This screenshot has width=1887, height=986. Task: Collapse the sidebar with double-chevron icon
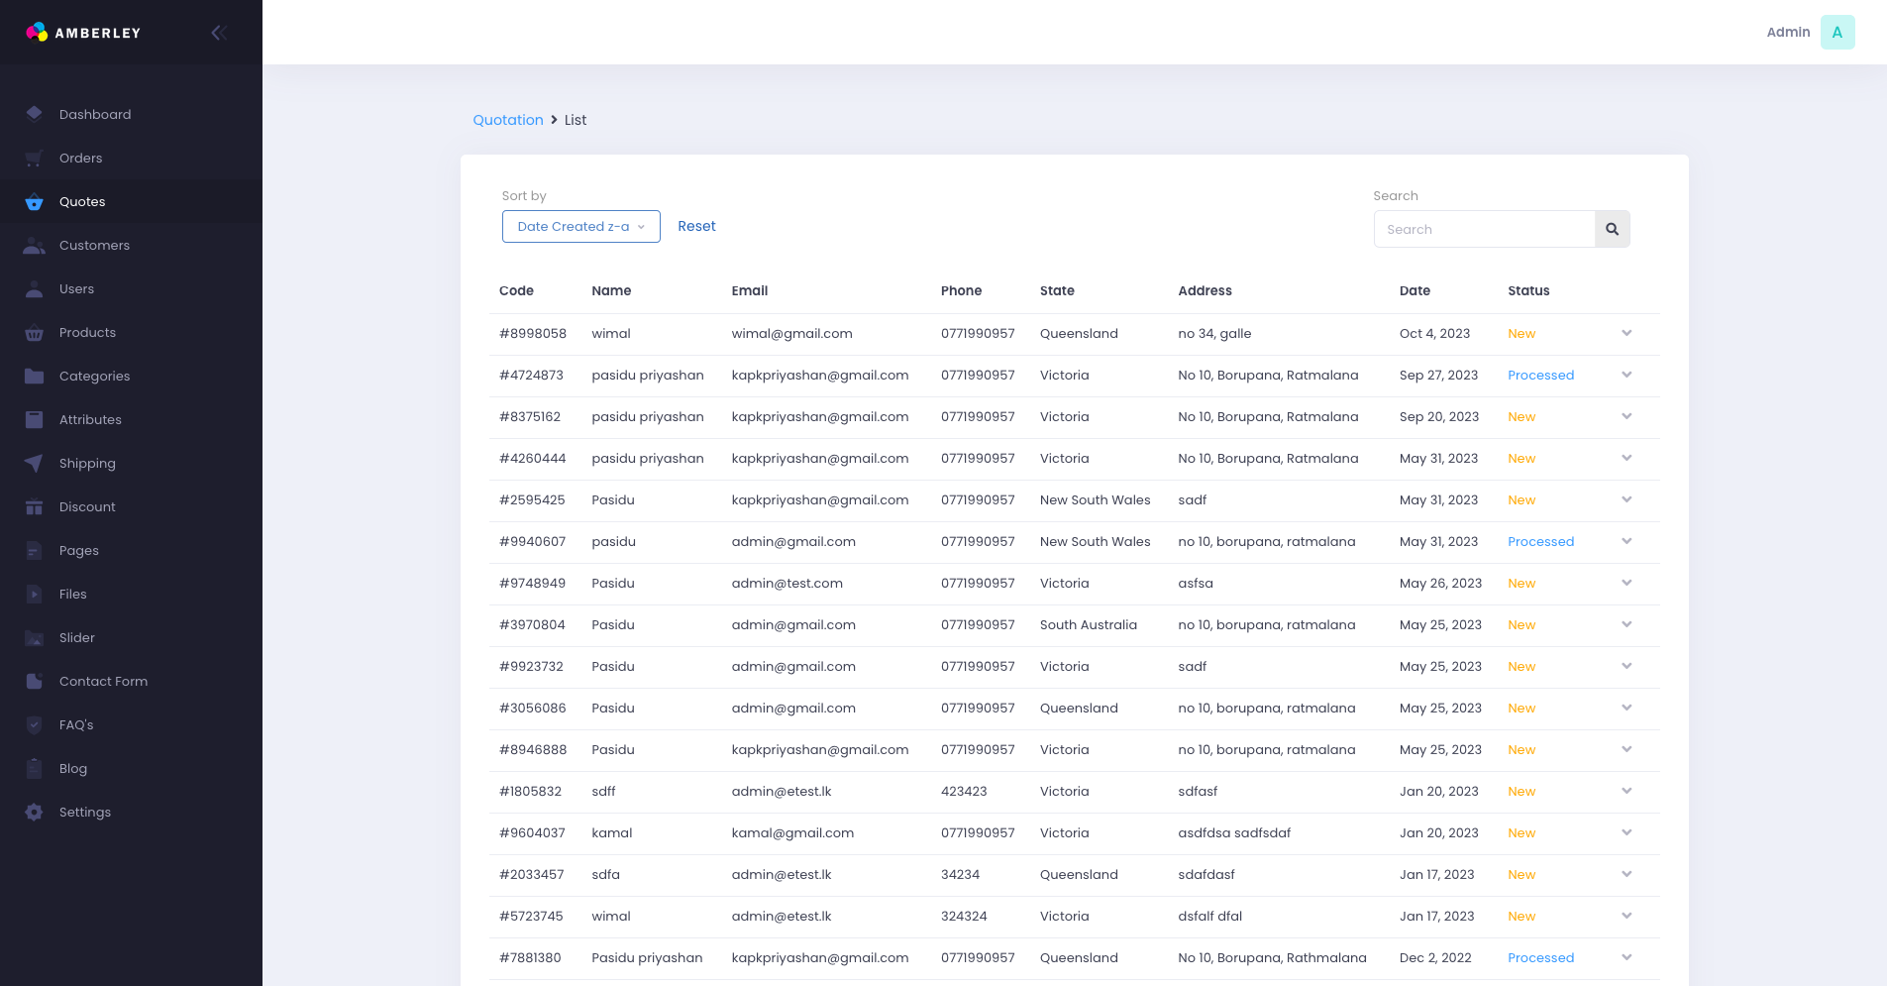219,33
